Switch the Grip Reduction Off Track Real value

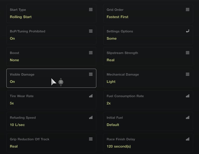tap(14, 146)
